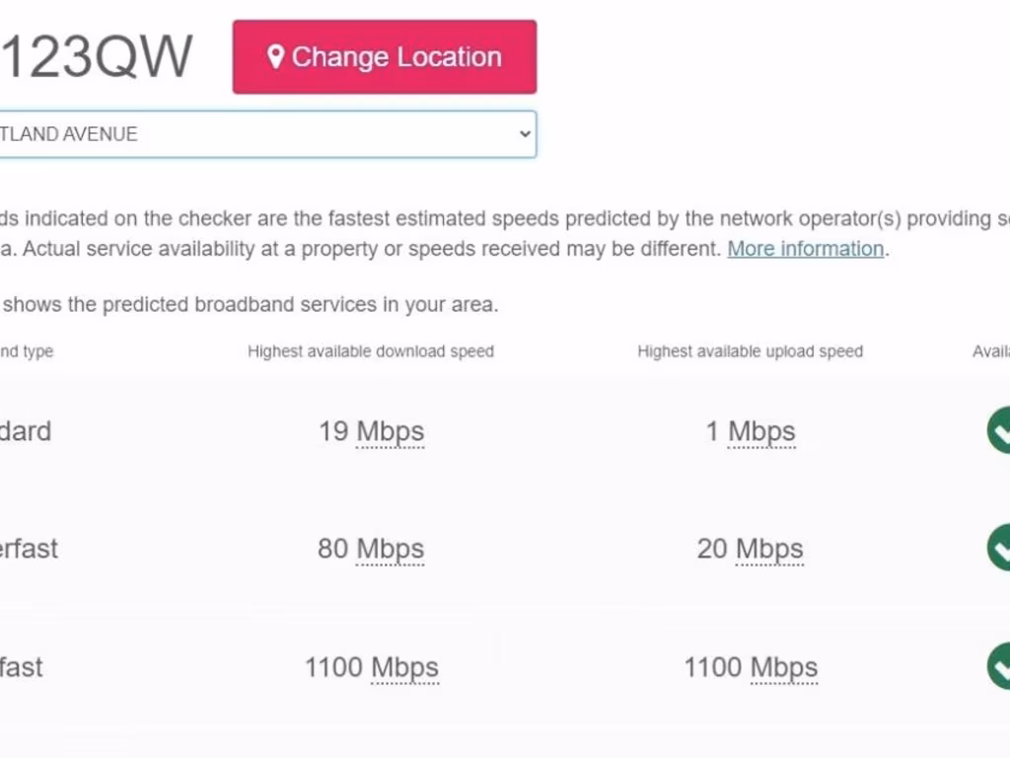Open the More information link
The image size is (1010, 758).
(805, 249)
